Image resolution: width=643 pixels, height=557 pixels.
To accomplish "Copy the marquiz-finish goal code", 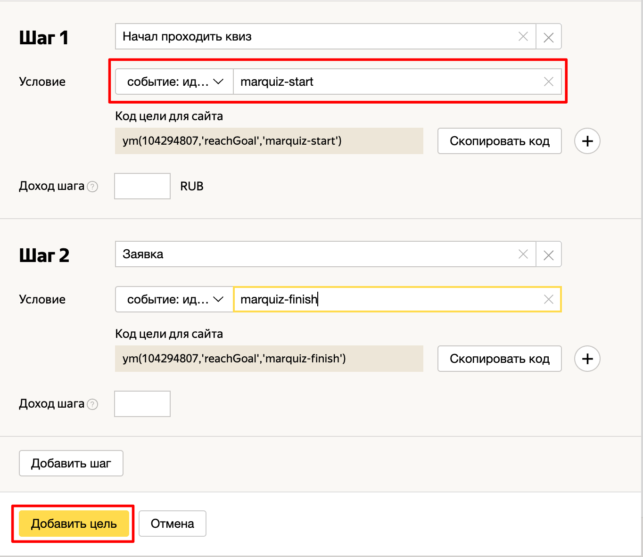I will (499, 359).
